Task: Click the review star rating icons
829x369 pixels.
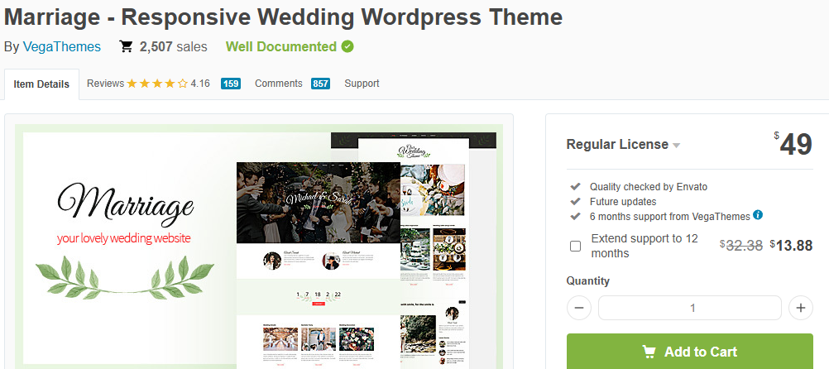Action: pyautogui.click(x=157, y=84)
